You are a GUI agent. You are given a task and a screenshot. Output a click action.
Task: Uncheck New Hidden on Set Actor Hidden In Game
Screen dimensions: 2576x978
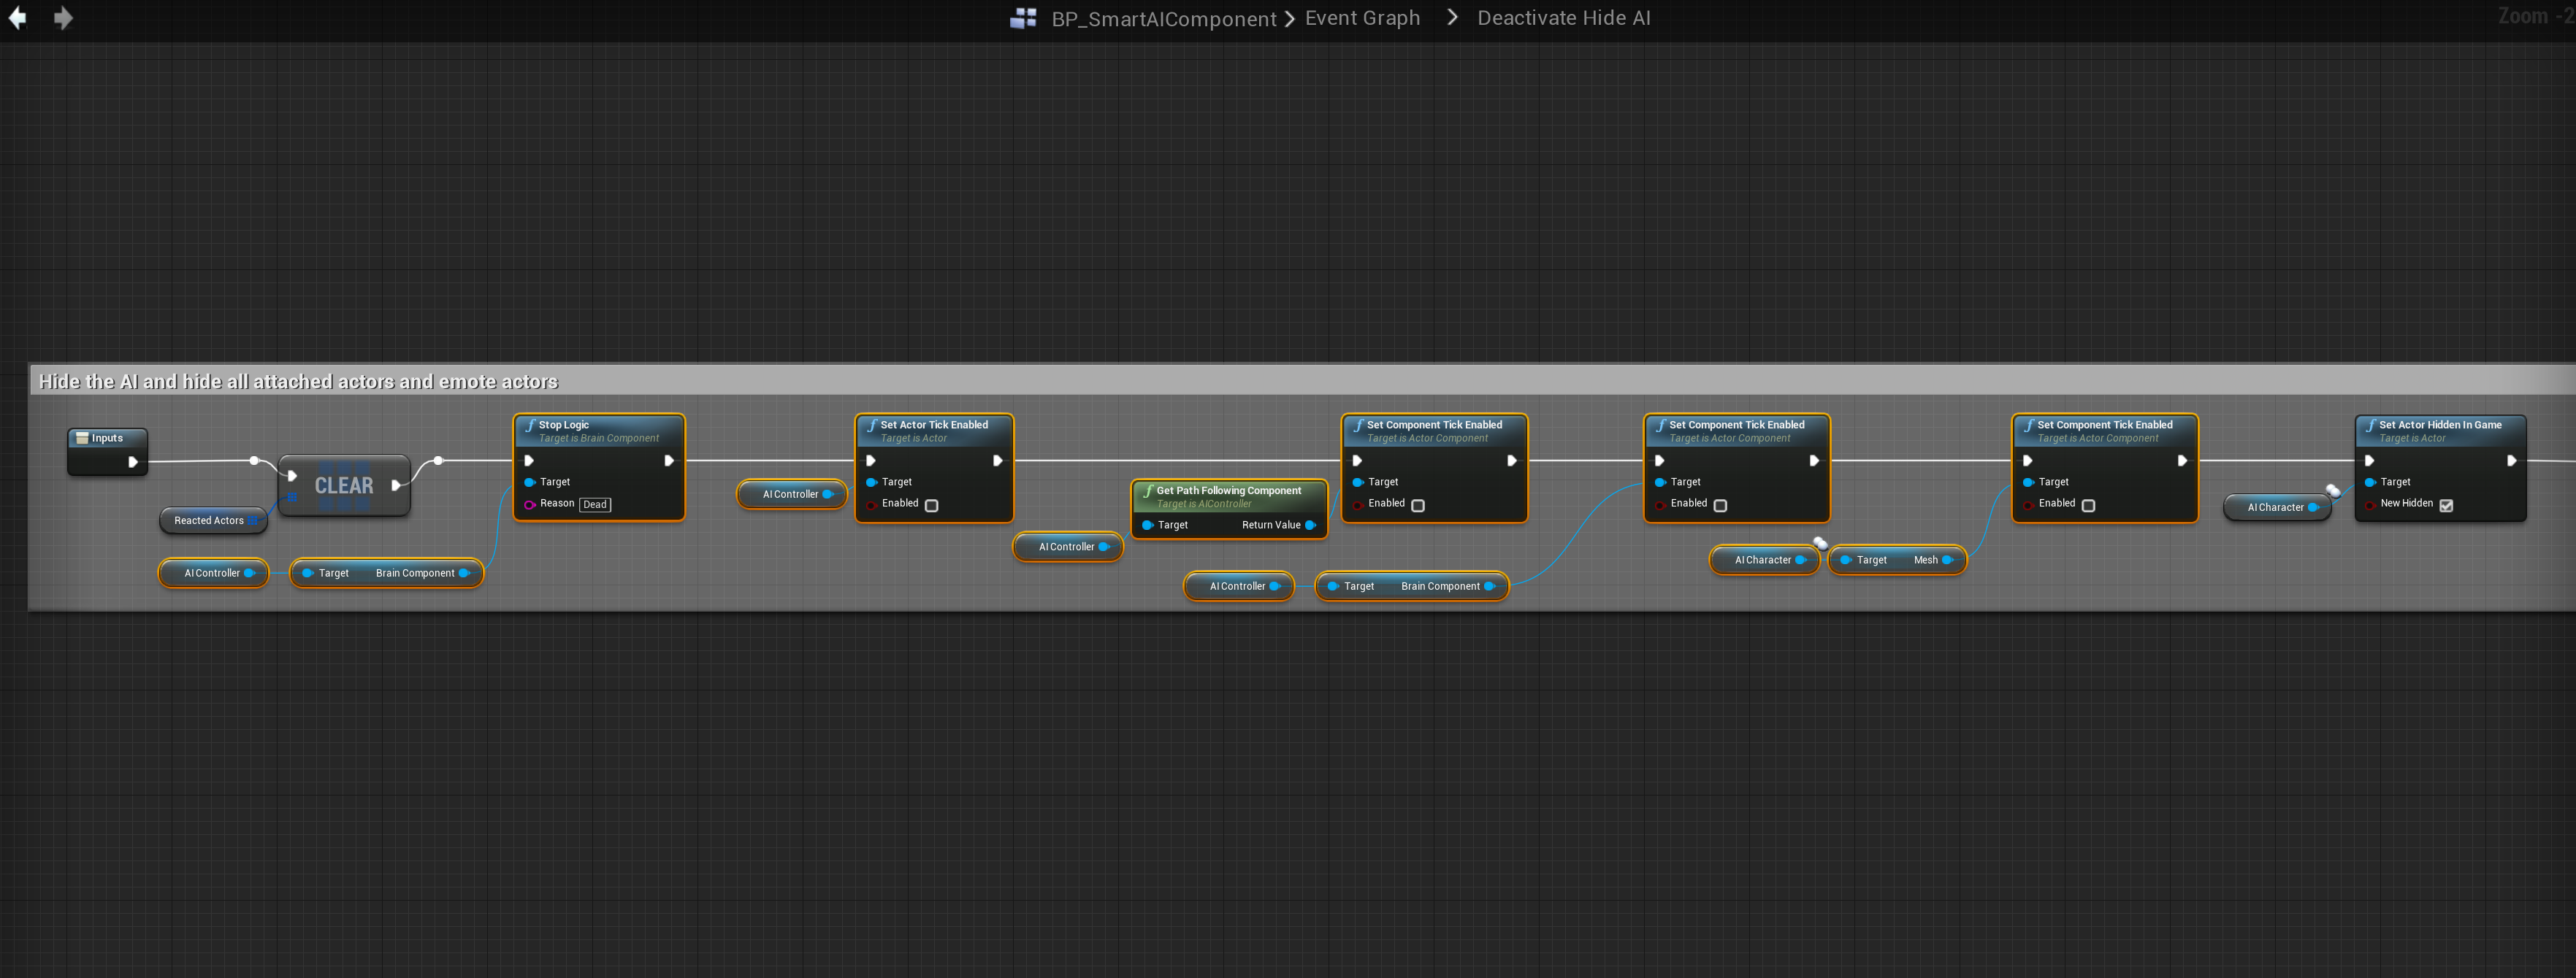pos(2446,506)
